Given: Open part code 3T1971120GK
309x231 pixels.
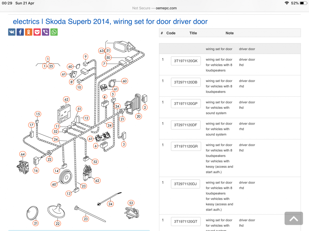Looking at the screenshot, I should [x=186, y=61].
